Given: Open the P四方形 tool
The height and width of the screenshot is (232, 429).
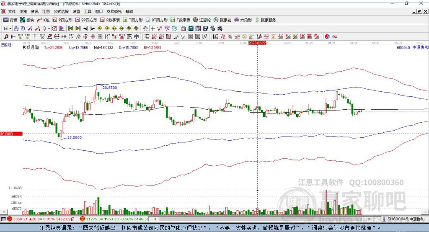Looking at the screenshot, I should click(x=62, y=20).
